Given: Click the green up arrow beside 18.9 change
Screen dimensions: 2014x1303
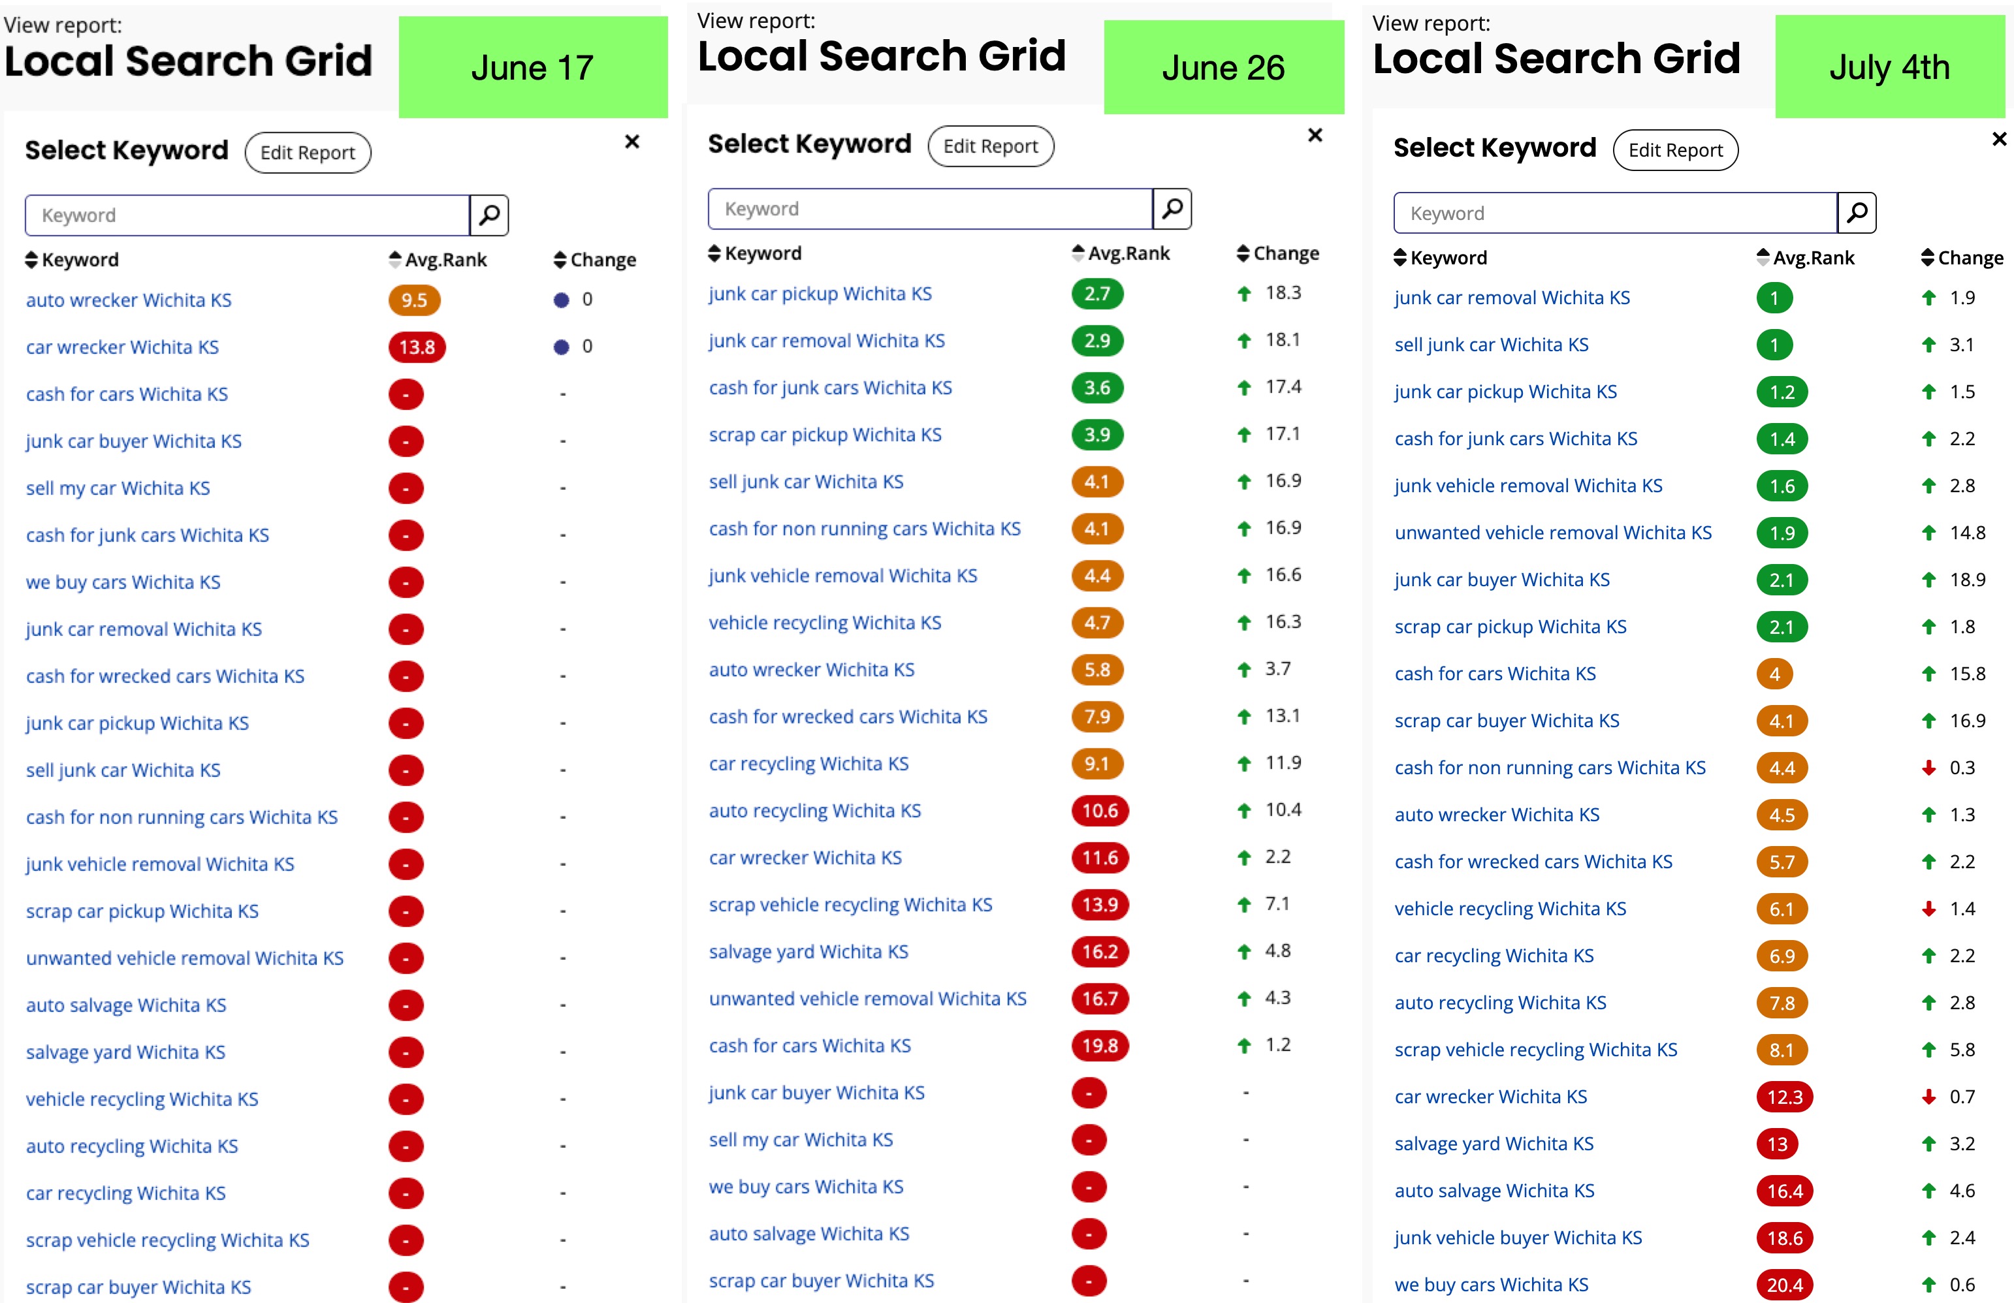Looking at the screenshot, I should 1928,580.
